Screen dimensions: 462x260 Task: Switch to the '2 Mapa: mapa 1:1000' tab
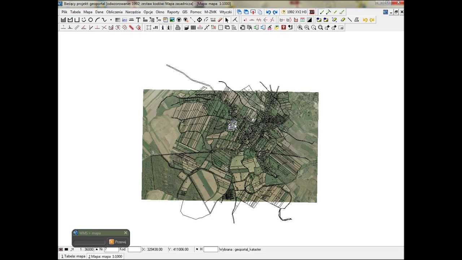pos(105,256)
